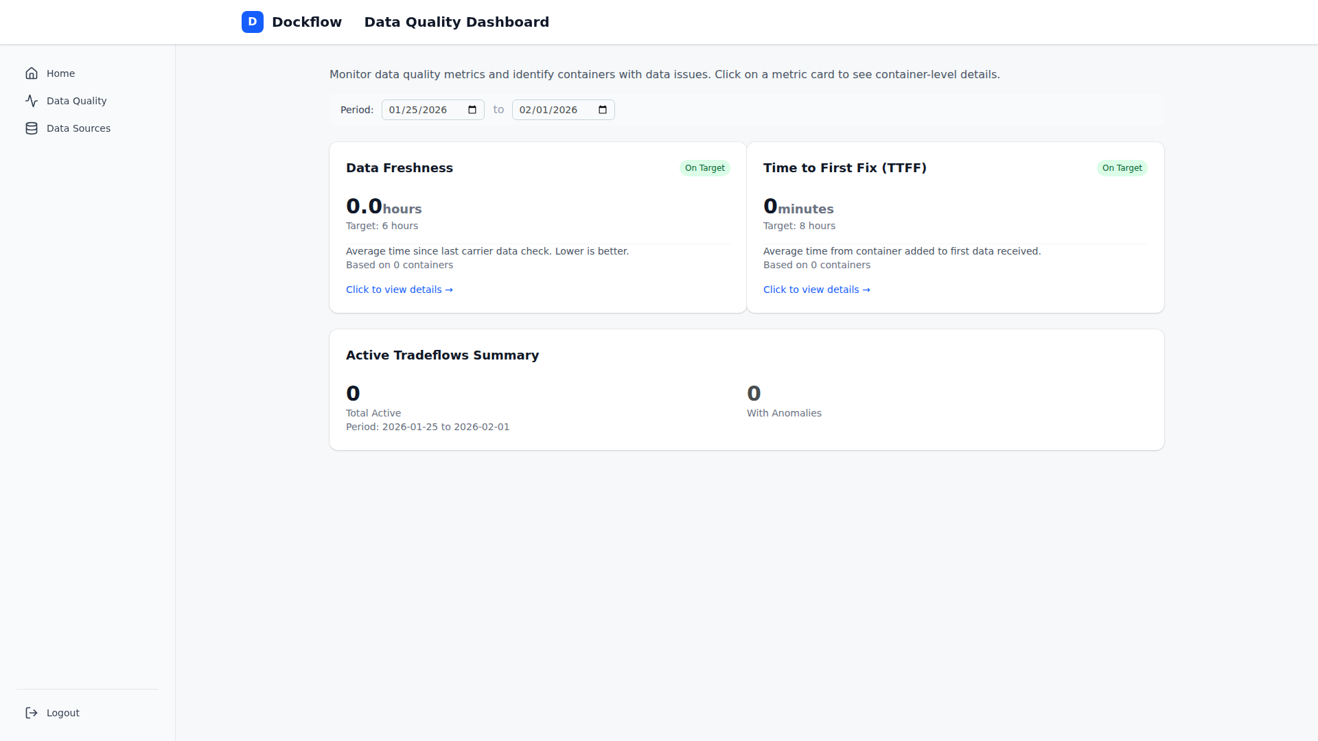Click to view details on Data Freshness
1318x741 pixels.
tap(399, 289)
